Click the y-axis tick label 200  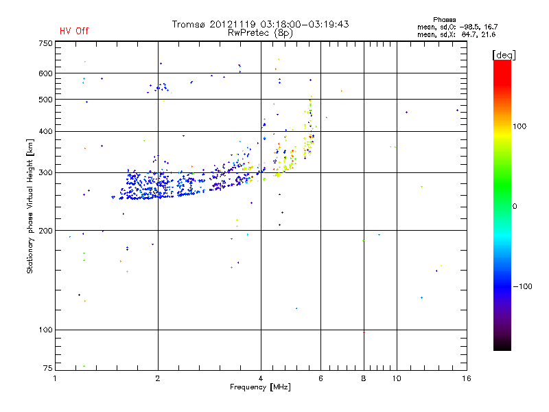45,231
